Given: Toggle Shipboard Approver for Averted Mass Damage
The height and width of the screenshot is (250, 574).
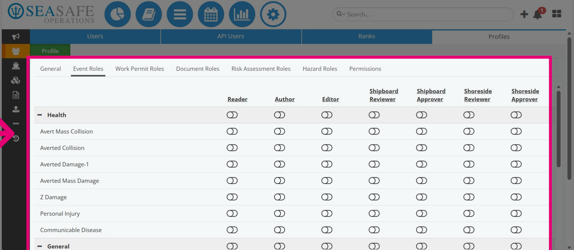Looking at the screenshot, I should point(422,180).
